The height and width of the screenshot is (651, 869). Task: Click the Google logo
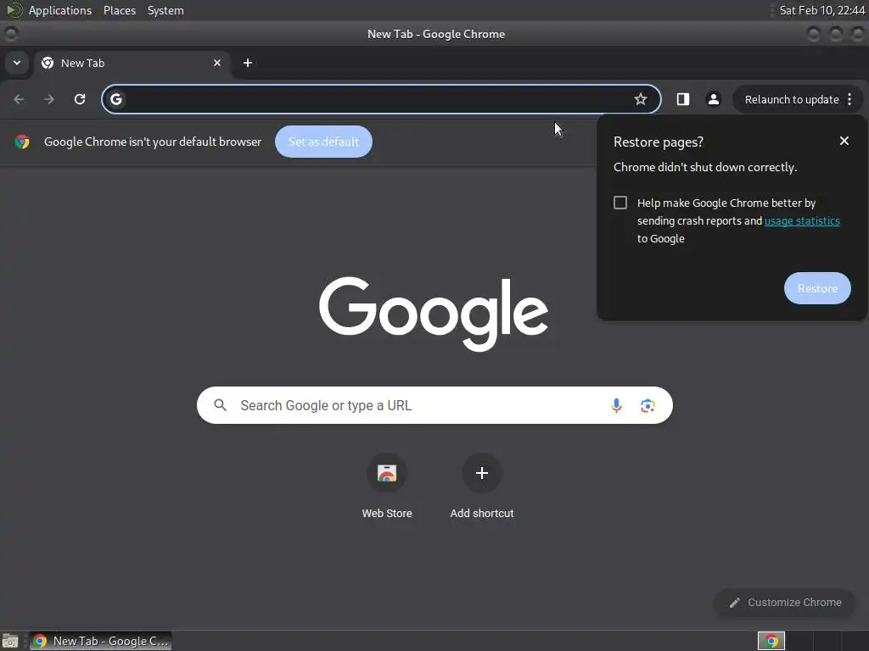click(434, 314)
